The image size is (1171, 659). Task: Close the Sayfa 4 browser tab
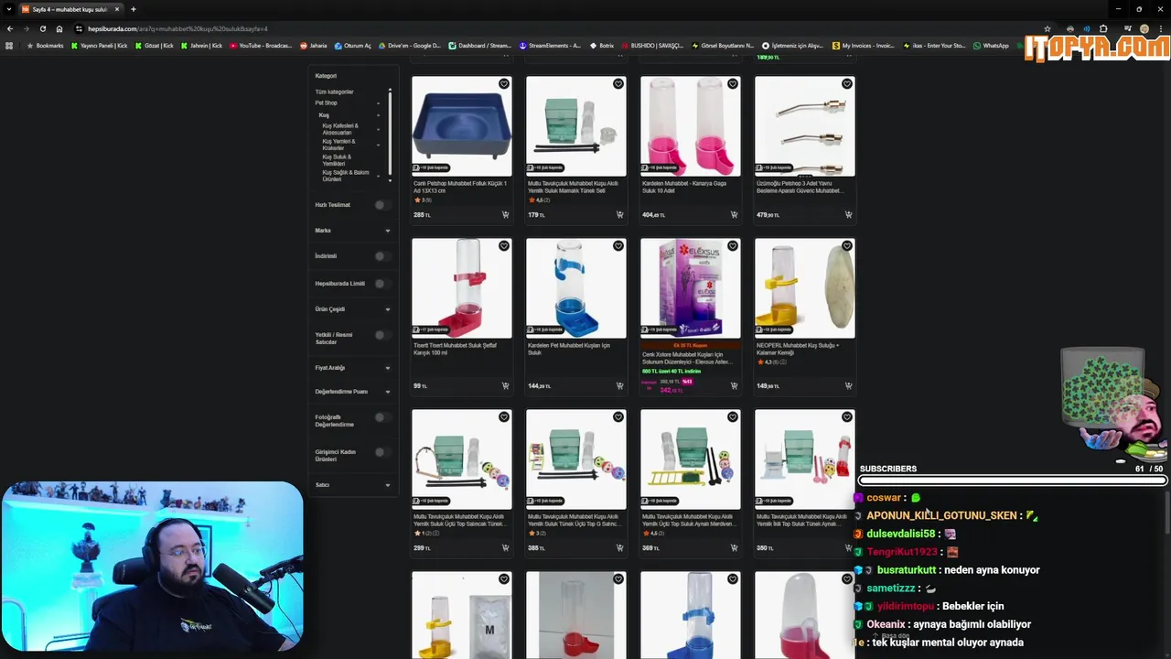coord(117,9)
